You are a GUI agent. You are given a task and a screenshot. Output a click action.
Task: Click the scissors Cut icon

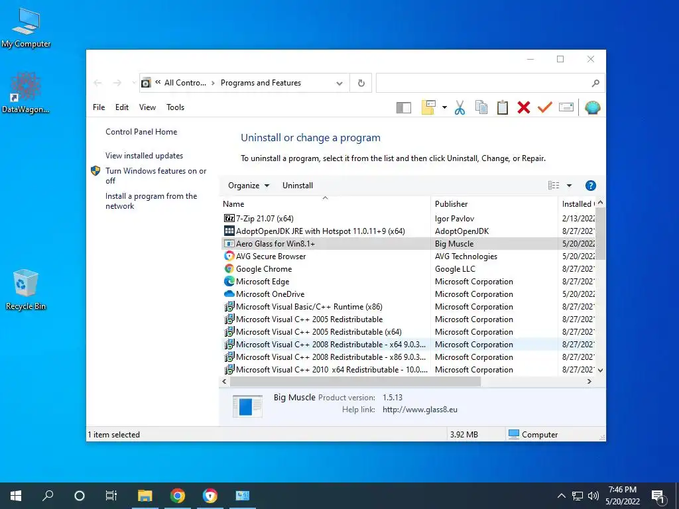(460, 107)
